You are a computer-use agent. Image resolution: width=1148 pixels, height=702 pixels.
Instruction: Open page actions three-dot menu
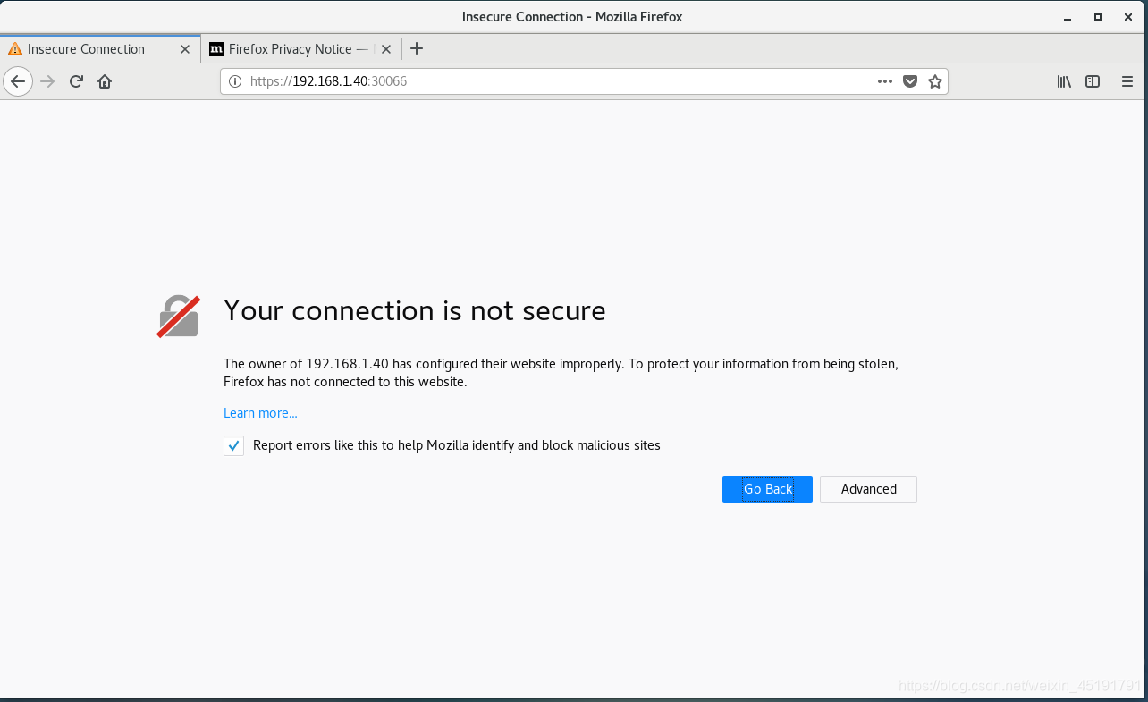tap(885, 81)
